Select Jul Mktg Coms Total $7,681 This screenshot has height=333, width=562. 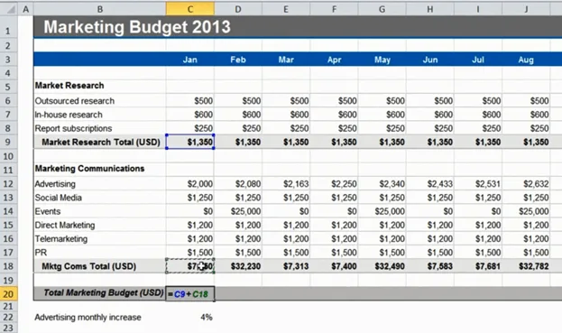tap(478, 266)
